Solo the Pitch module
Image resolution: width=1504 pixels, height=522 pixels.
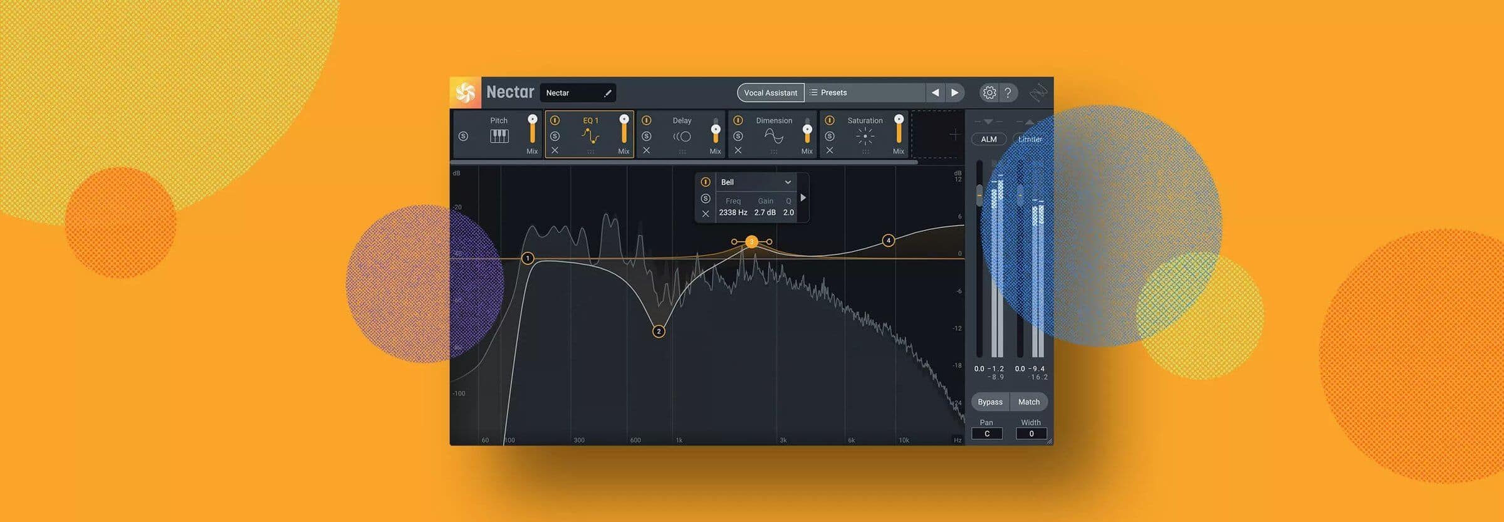463,136
